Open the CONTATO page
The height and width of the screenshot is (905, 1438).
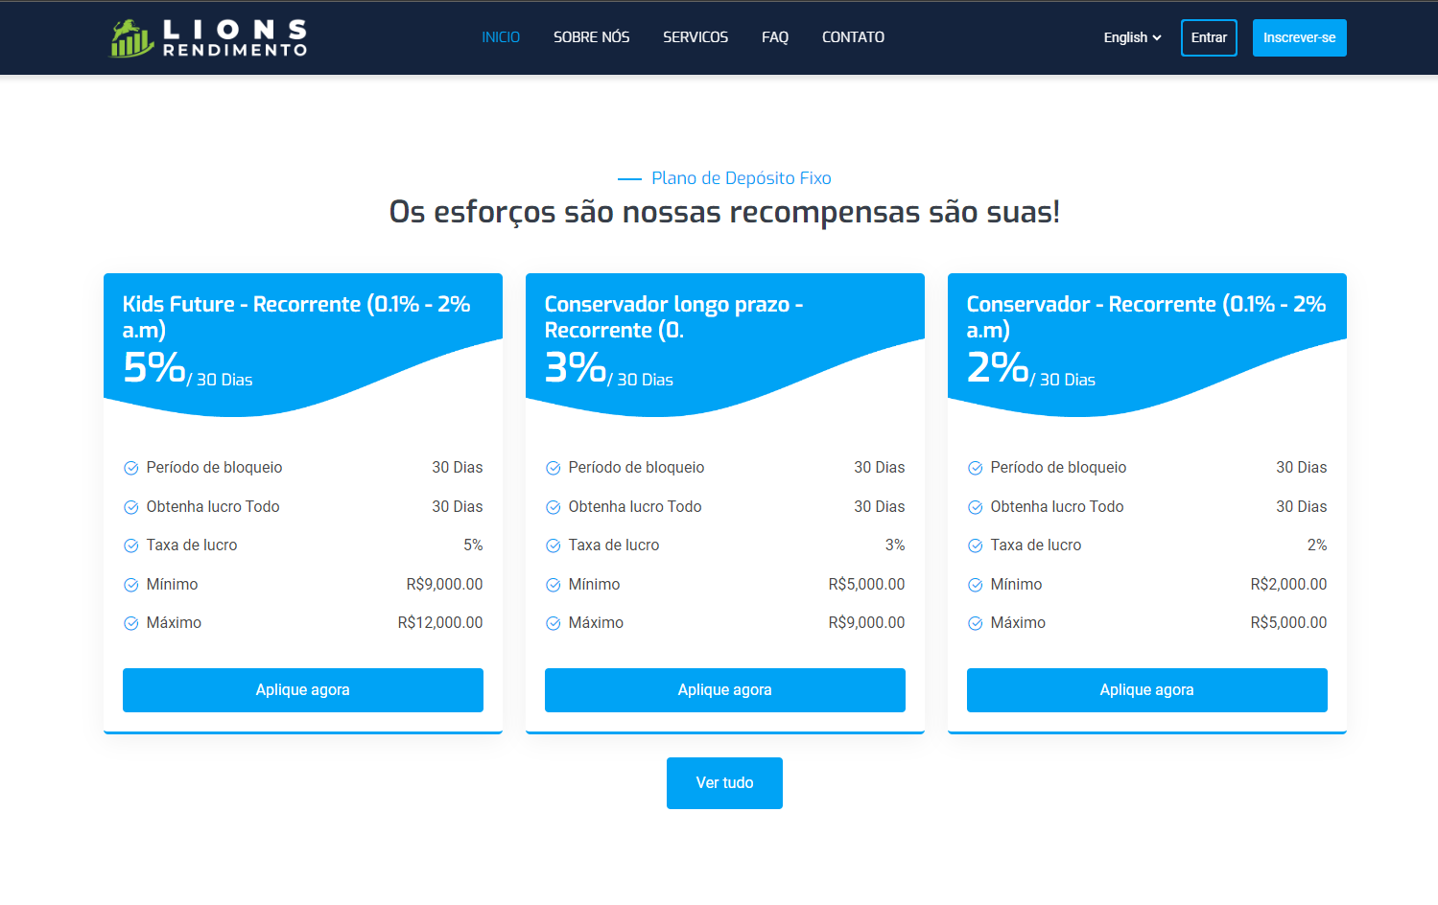(x=852, y=37)
